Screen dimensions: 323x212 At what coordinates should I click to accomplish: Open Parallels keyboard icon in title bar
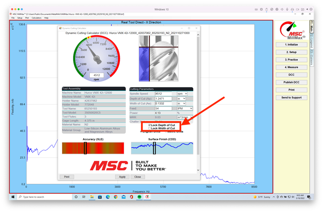[256, 9]
